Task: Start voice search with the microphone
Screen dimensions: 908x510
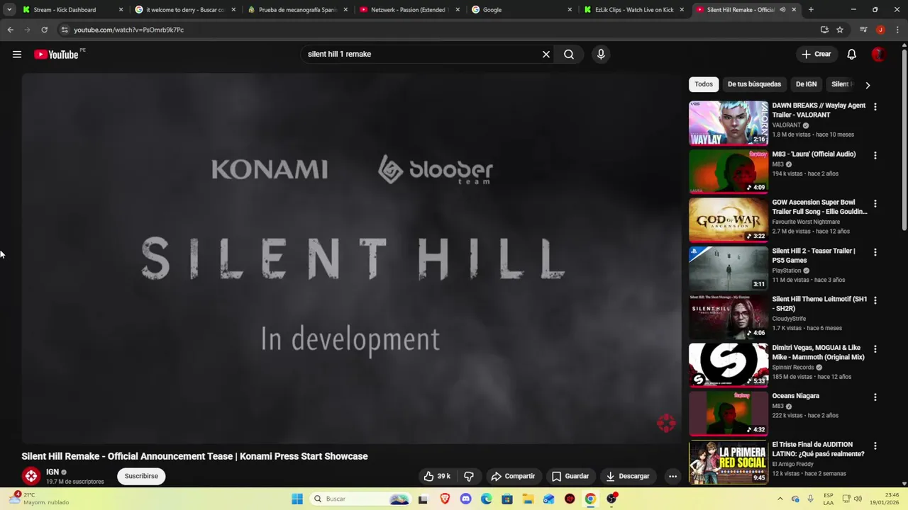Action: click(x=601, y=54)
